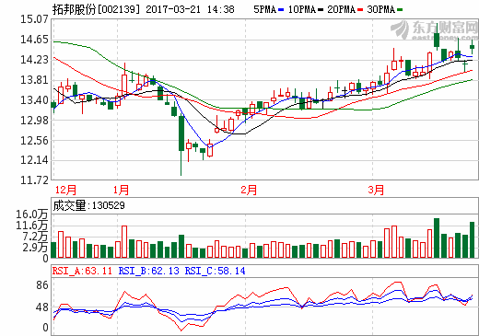479x336 pixels.
Task: Click the RSI_B:62.13 indicator label
Action: pyautogui.click(x=149, y=271)
